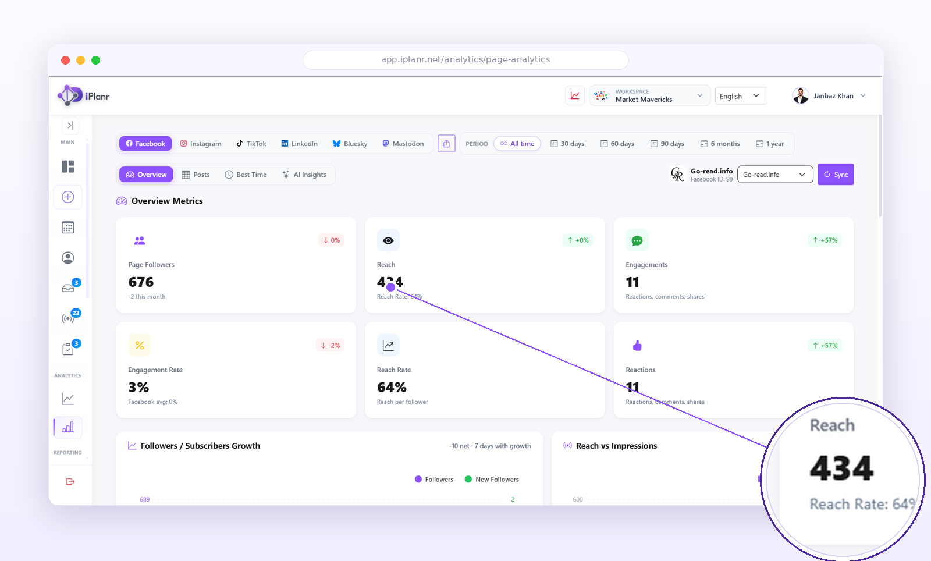Select the 6 months period
This screenshot has width=931, height=561.
click(720, 144)
